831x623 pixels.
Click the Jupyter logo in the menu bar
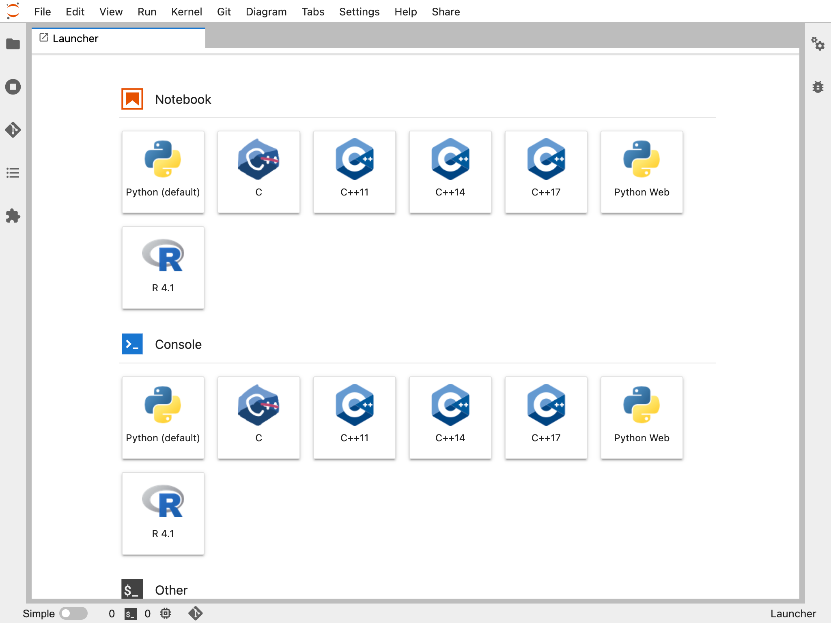tap(13, 11)
